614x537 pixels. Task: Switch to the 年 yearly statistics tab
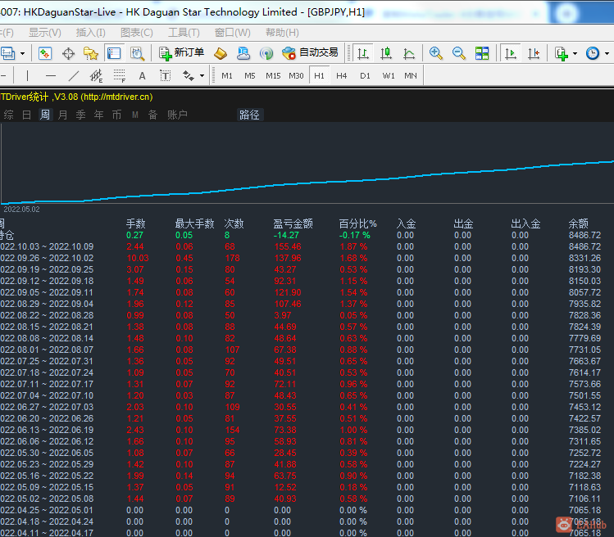(x=98, y=115)
